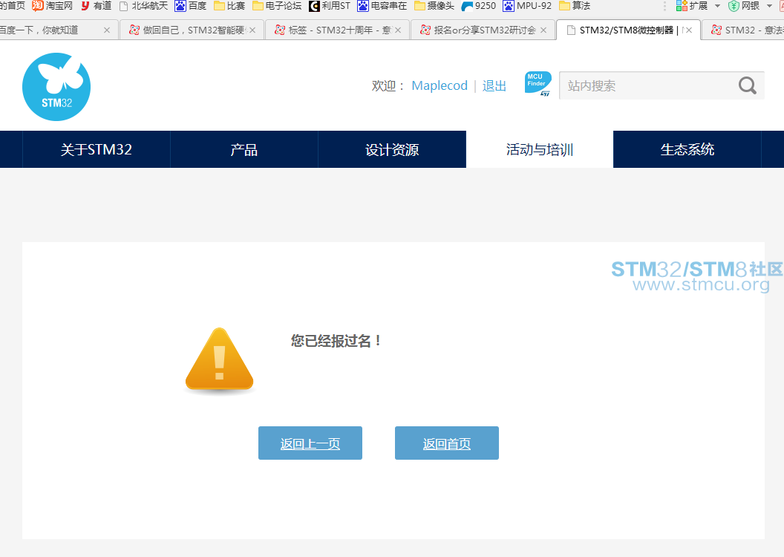This screenshot has height=557, width=784.
Task: Click the 您已经报过名！ message text
Action: 337,341
